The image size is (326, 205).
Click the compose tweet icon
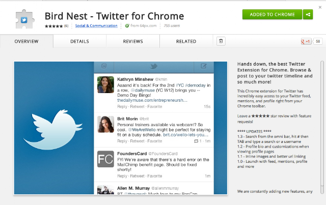click(x=204, y=66)
